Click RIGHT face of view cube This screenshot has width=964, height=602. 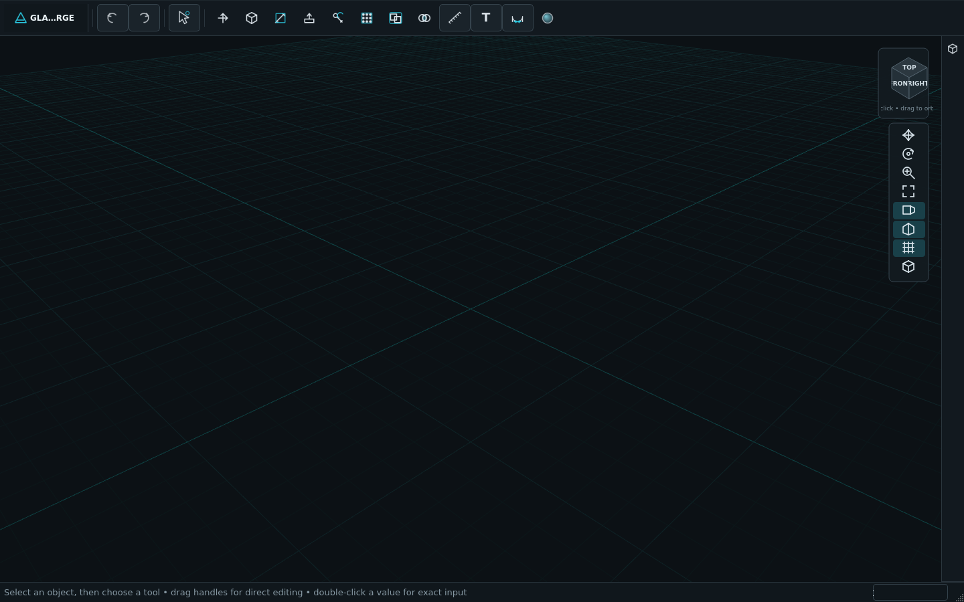[x=918, y=84]
